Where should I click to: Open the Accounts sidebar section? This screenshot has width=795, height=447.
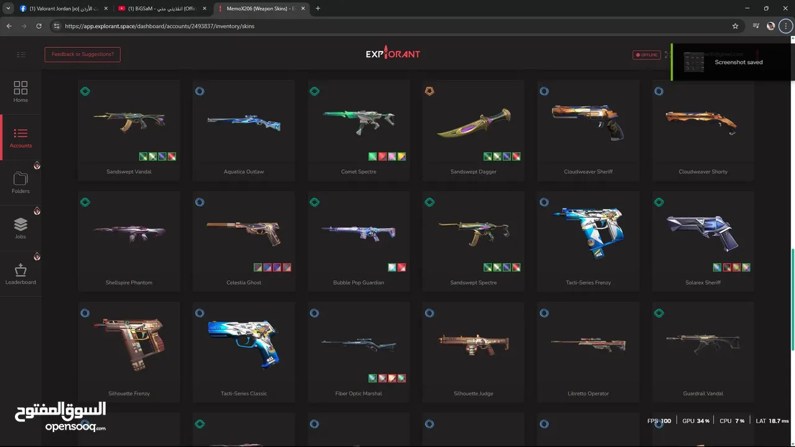tap(20, 137)
